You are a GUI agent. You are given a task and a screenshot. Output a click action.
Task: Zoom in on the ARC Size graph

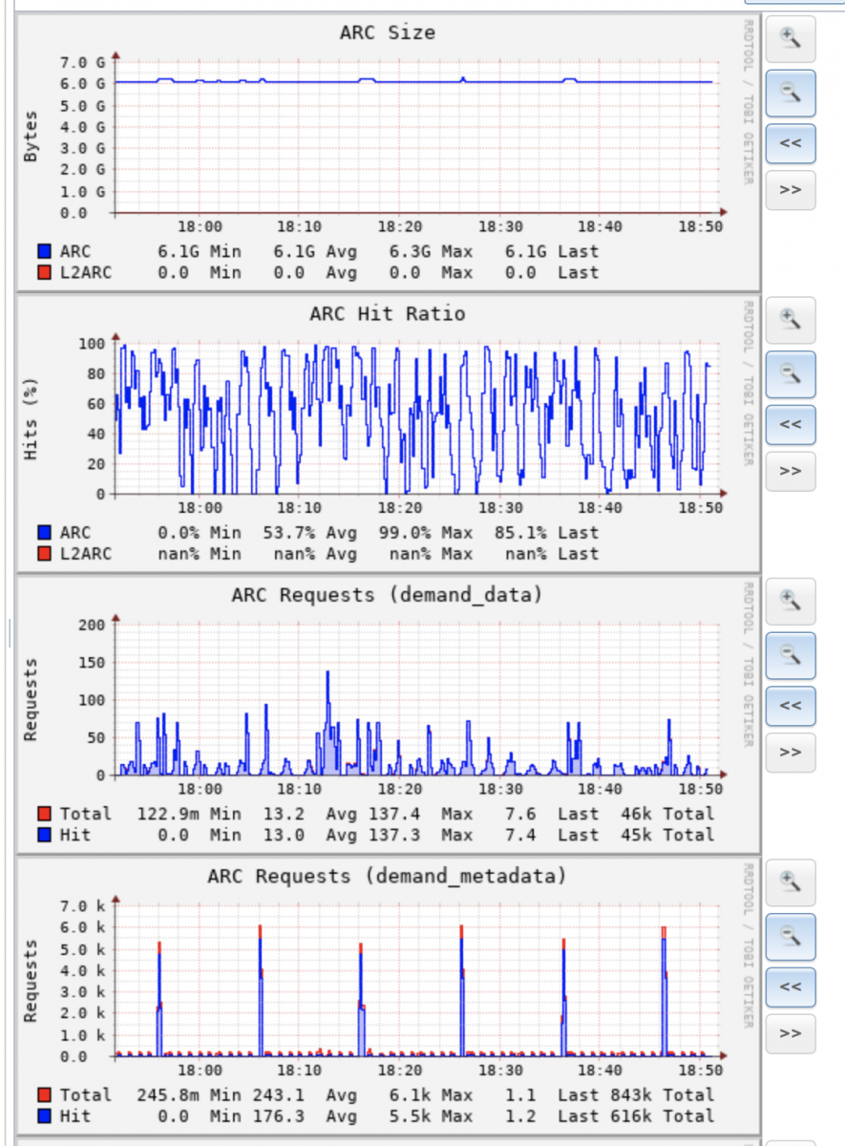pyautogui.click(x=790, y=38)
